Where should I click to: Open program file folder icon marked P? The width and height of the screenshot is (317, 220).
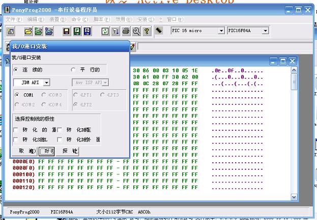coord(38,31)
